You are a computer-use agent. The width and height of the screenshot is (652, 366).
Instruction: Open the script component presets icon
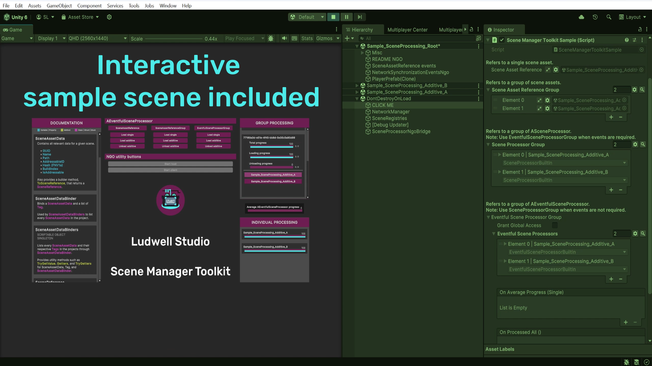click(634, 40)
